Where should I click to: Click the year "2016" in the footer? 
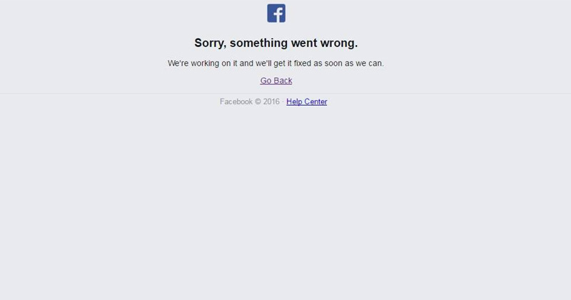[x=271, y=101]
